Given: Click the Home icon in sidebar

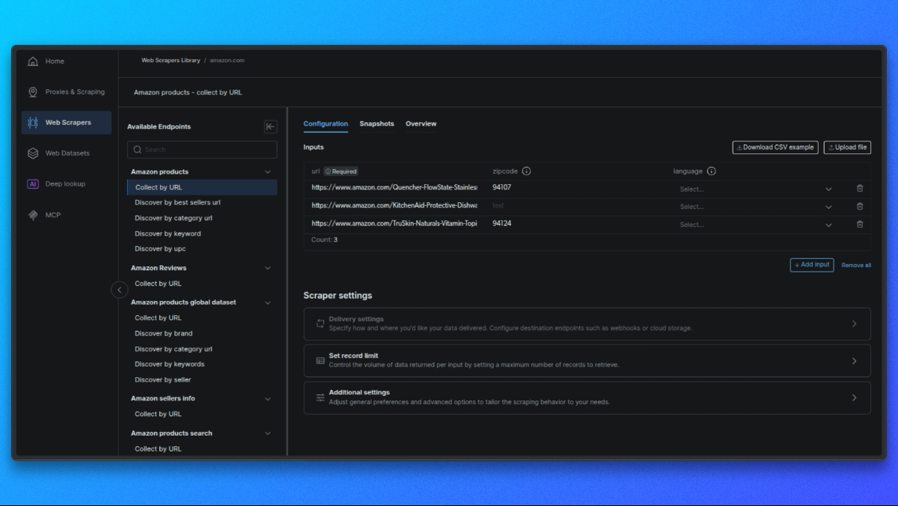Looking at the screenshot, I should coord(33,61).
